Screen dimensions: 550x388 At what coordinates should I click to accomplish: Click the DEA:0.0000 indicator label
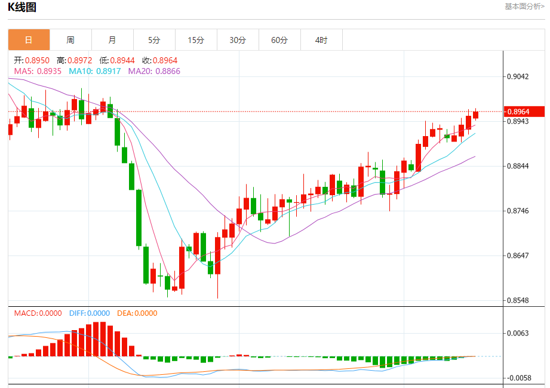pos(137,313)
